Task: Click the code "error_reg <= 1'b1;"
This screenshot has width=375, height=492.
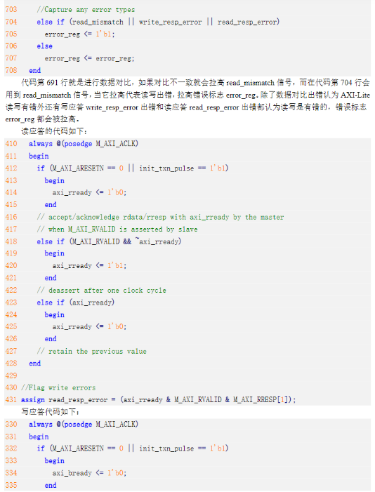Action: (x=80, y=34)
